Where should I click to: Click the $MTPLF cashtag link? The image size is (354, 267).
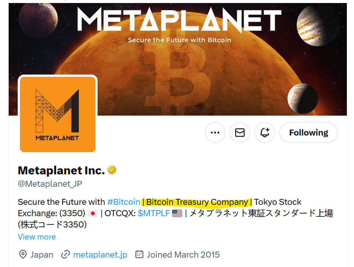point(154,214)
